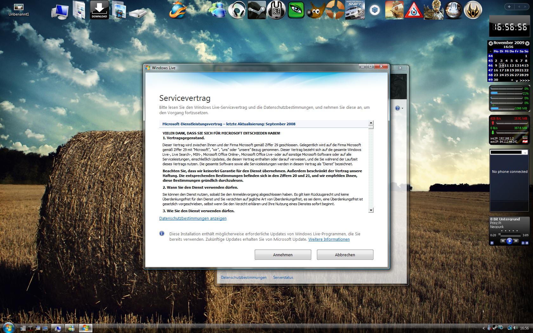Play the track in media gadget

[x=510, y=241]
